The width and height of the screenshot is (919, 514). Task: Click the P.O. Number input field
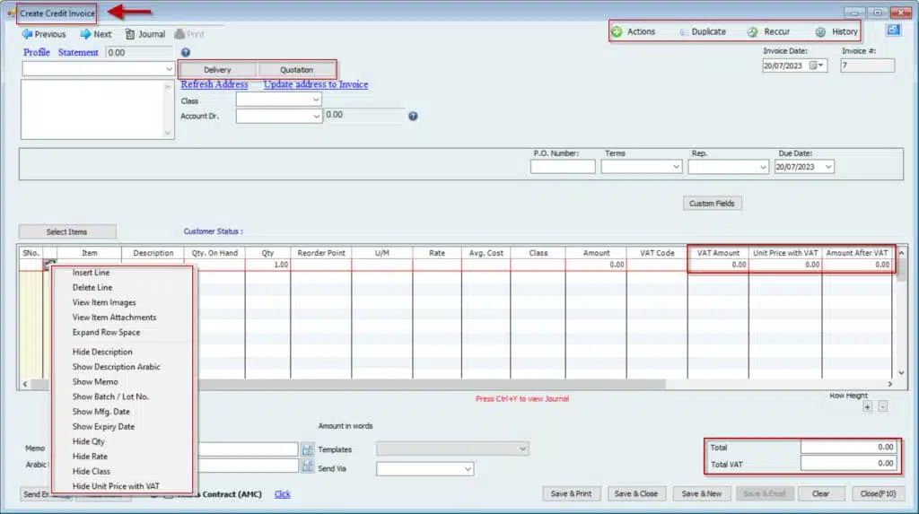click(562, 167)
